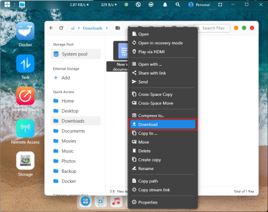
Task: Choose Rename from the context menu
Action: pos(162,169)
